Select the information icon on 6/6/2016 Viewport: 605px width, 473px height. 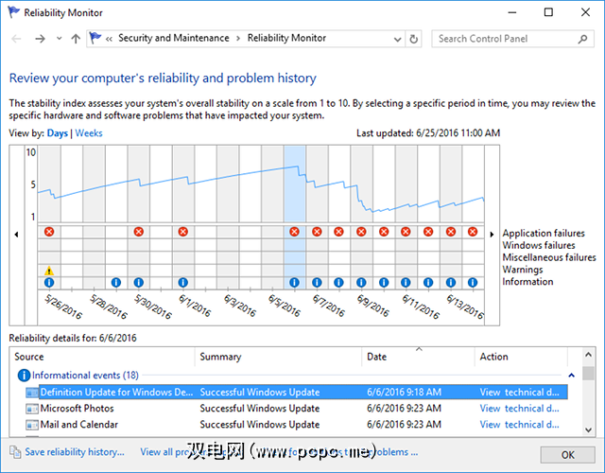[x=294, y=282]
